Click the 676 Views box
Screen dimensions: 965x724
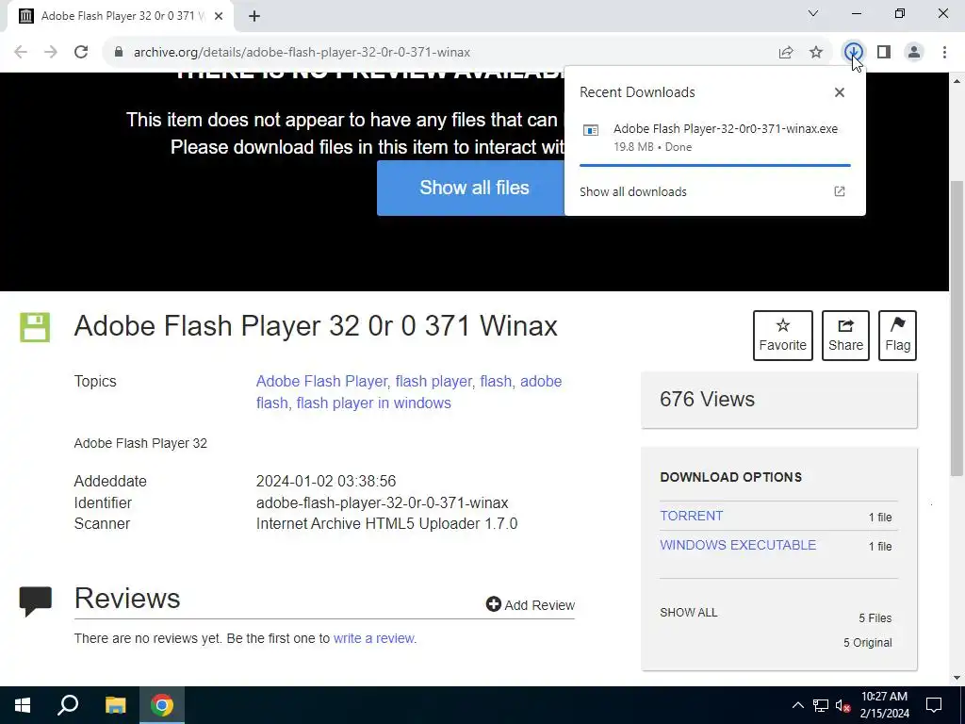pos(779,400)
